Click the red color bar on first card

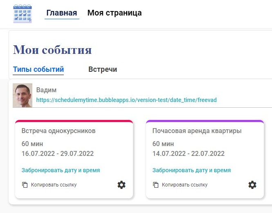coord(74,121)
